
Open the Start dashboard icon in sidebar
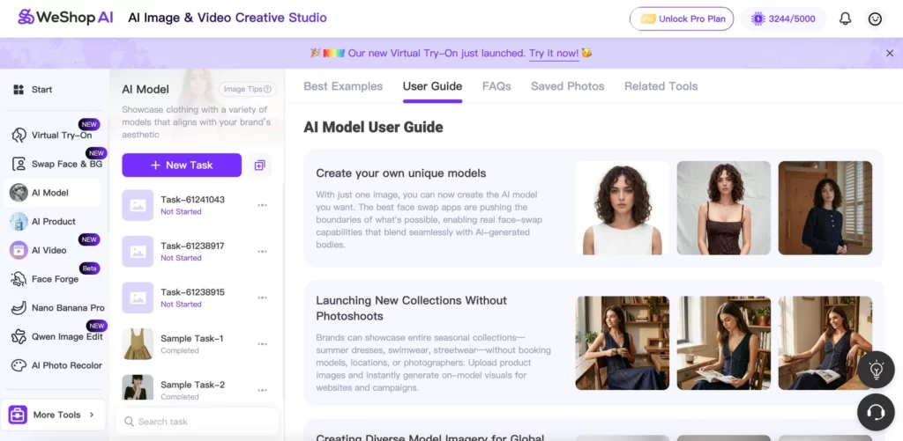click(x=19, y=89)
